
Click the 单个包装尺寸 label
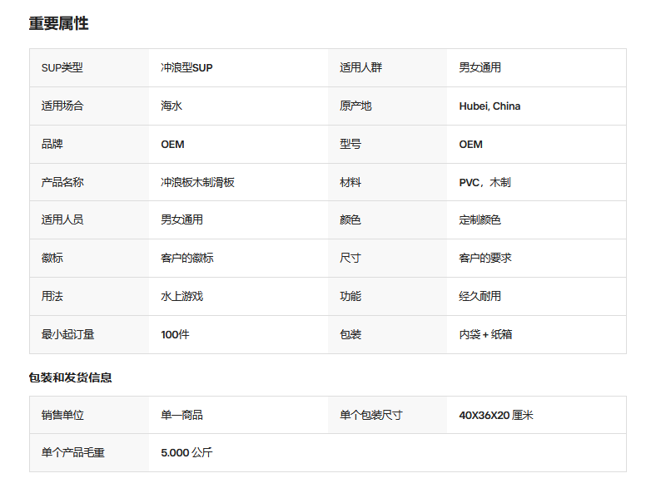pyautogui.click(x=371, y=415)
